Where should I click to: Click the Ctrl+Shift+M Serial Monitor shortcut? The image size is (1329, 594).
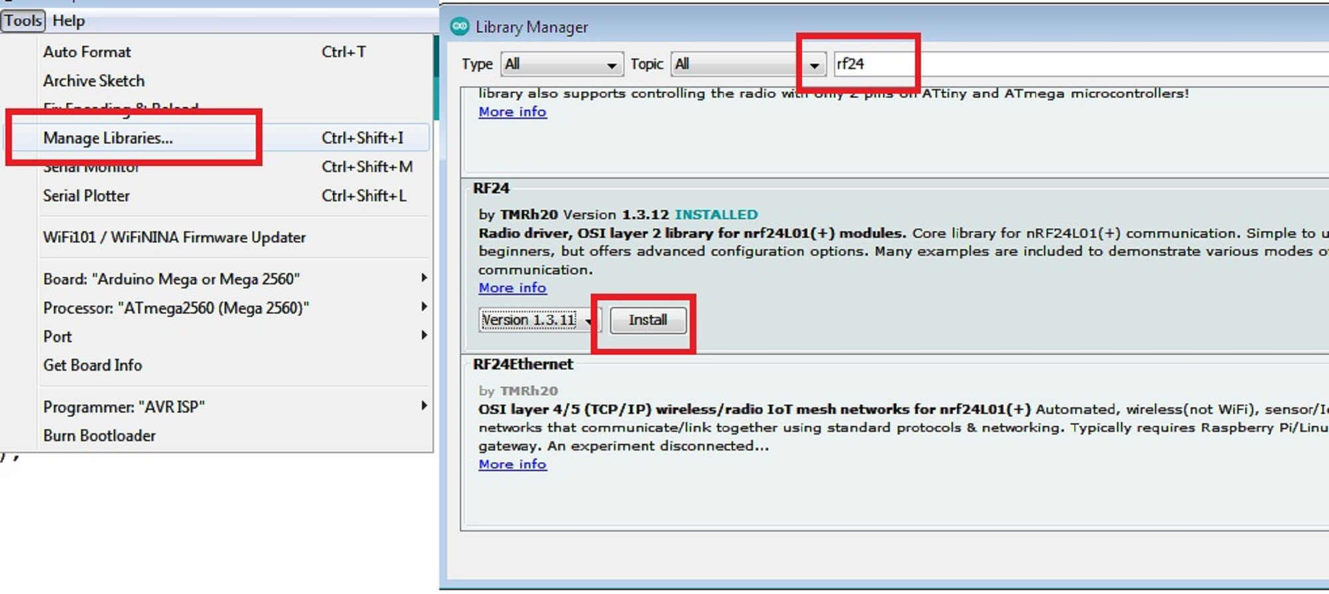pyautogui.click(x=367, y=167)
